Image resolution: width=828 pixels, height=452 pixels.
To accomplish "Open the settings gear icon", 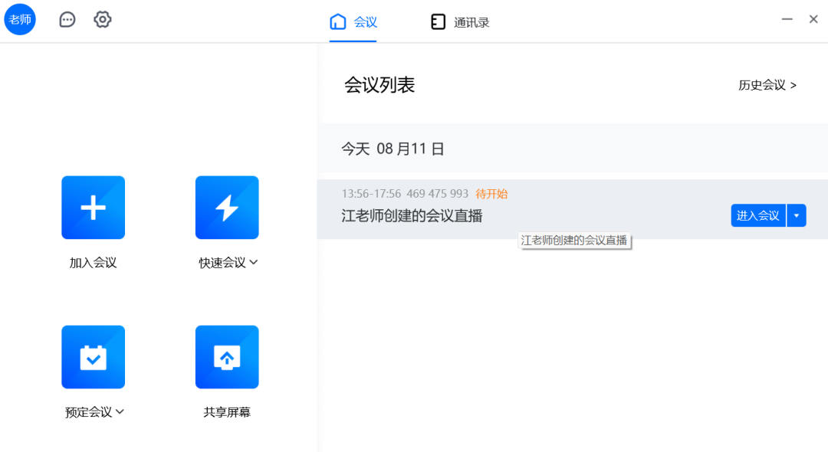I will [102, 19].
